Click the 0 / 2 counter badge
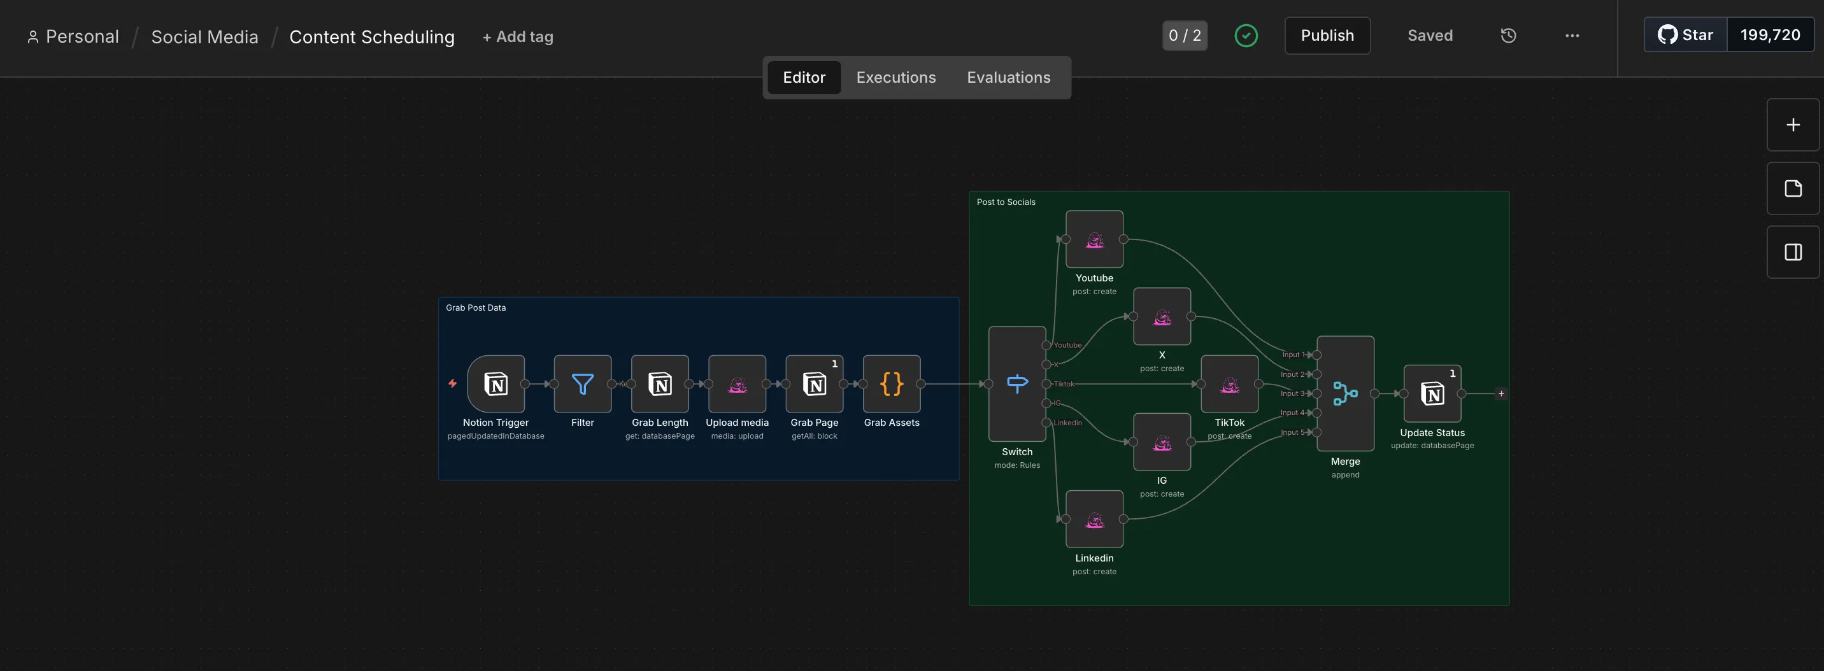 [1185, 36]
